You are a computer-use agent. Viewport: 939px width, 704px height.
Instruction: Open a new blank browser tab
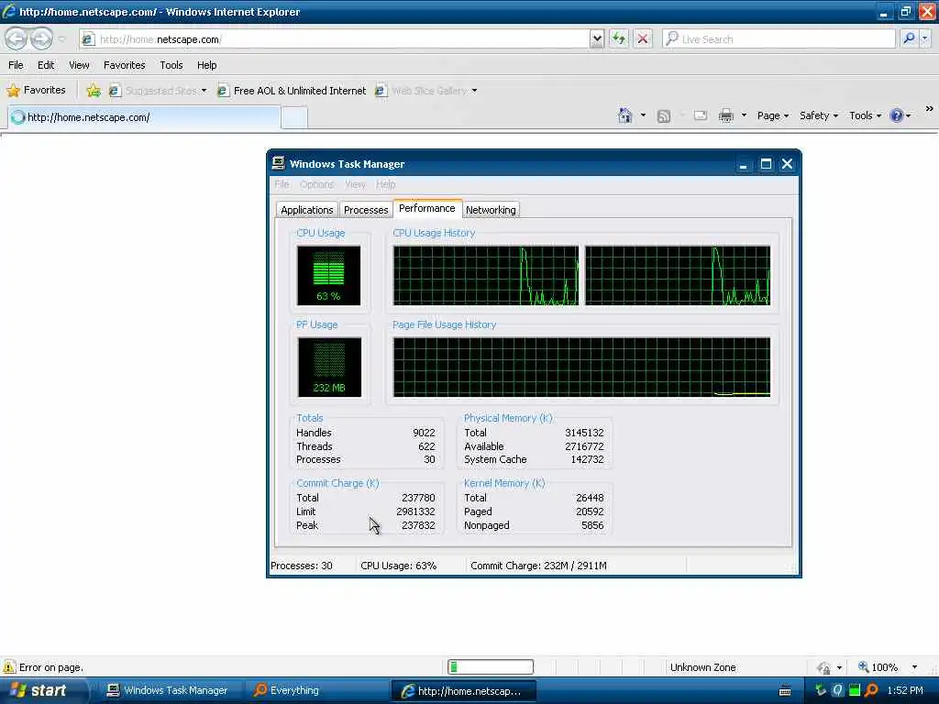(294, 117)
